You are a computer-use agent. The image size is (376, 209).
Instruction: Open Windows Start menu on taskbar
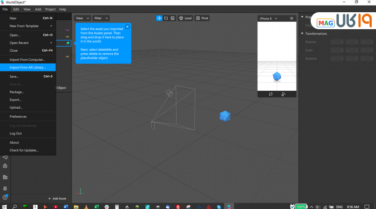coord(5,206)
